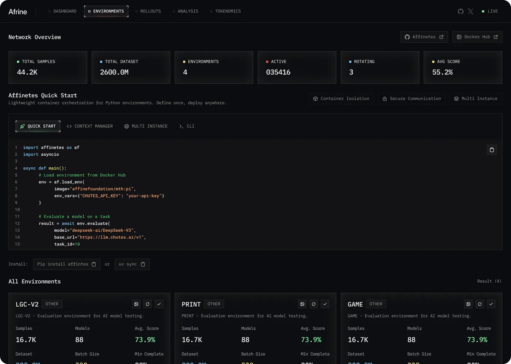Click the Multi Instance feature chip with dashed border

point(476,99)
